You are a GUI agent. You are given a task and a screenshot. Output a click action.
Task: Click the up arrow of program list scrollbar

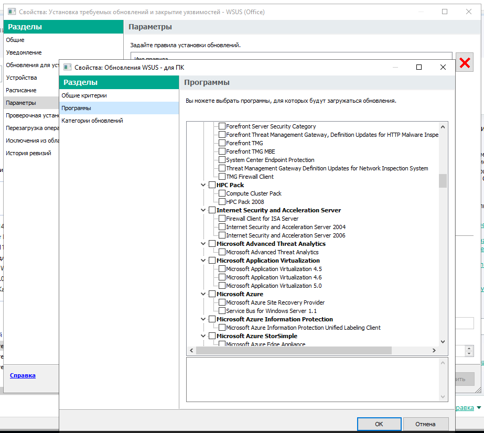click(443, 126)
